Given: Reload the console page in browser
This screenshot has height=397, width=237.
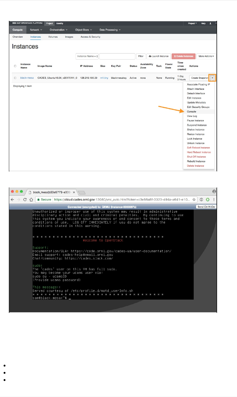Looking at the screenshot, I should click(25, 200).
